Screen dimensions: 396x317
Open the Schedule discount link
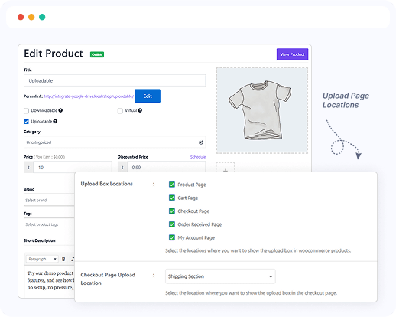[x=198, y=157]
